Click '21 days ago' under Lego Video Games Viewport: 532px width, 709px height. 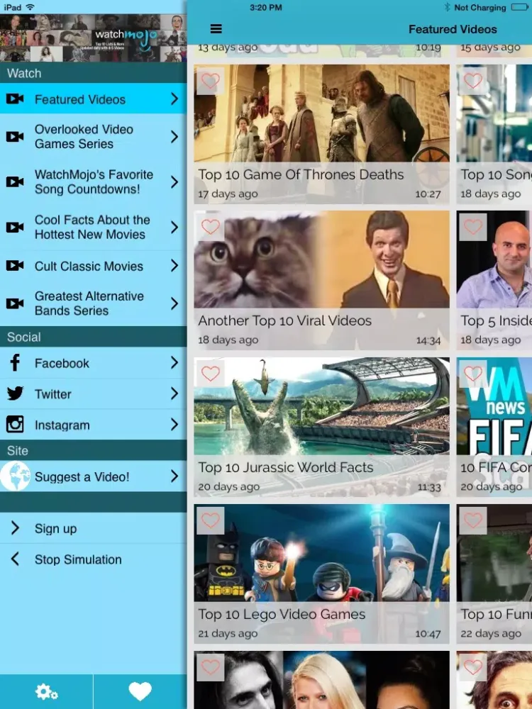tap(228, 633)
